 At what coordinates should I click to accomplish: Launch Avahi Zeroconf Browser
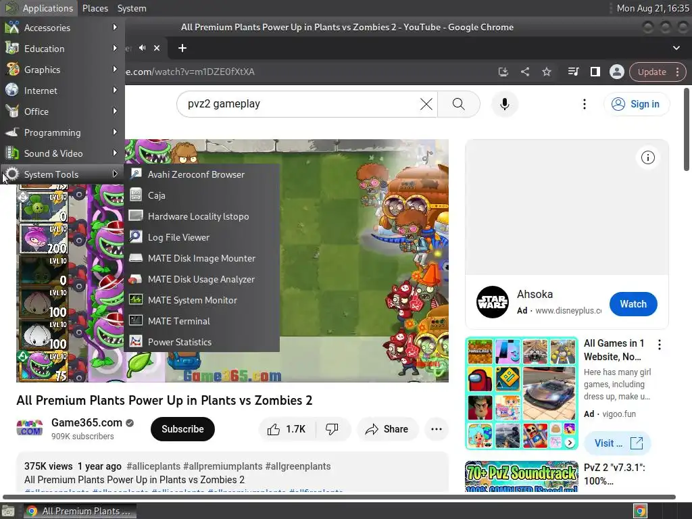tap(202, 174)
